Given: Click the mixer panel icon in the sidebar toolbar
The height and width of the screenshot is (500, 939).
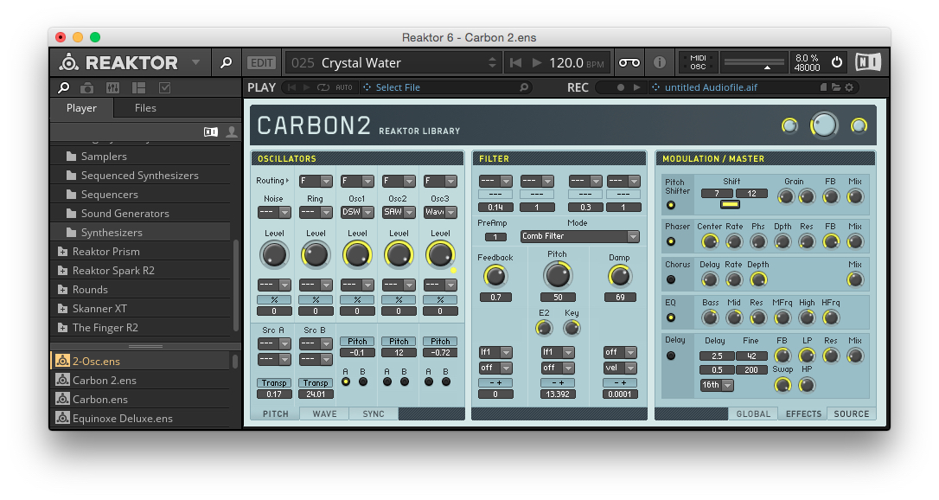Looking at the screenshot, I should 112,87.
